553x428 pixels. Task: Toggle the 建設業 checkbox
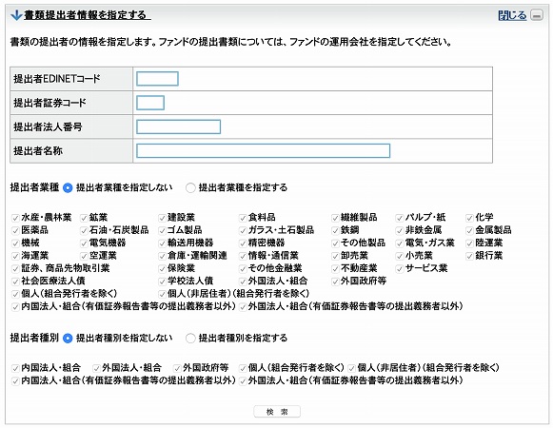click(x=162, y=218)
